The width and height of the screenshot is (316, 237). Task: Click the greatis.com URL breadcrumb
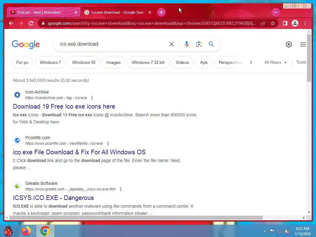(70, 189)
